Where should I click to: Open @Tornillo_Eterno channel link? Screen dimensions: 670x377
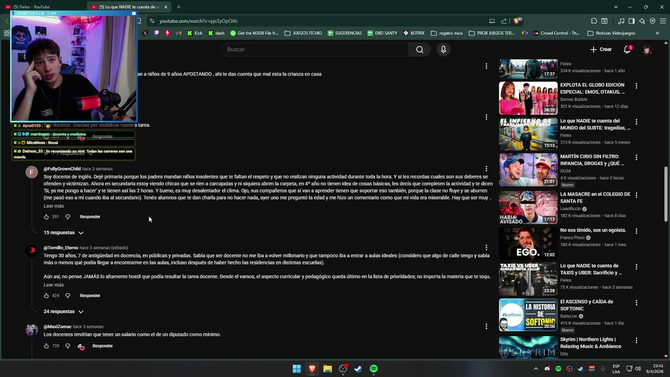[61, 248]
